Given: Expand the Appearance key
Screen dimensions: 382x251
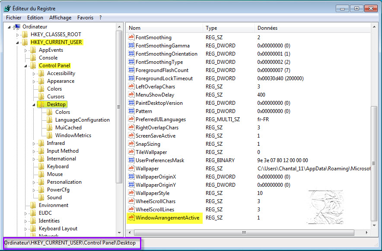Looking at the screenshot, I should tap(34, 82).
